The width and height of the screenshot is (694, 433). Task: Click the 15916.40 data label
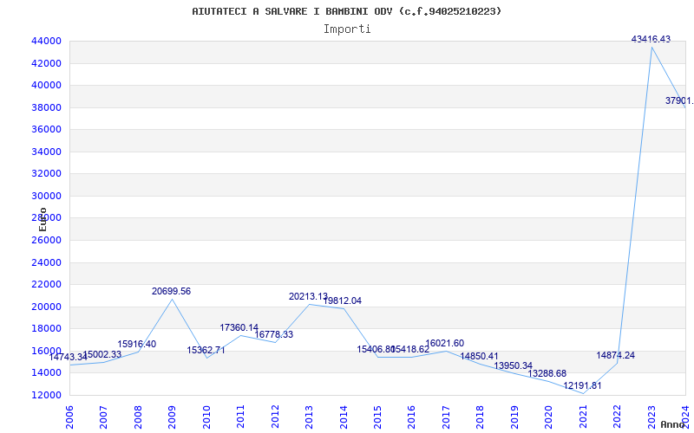click(x=137, y=344)
